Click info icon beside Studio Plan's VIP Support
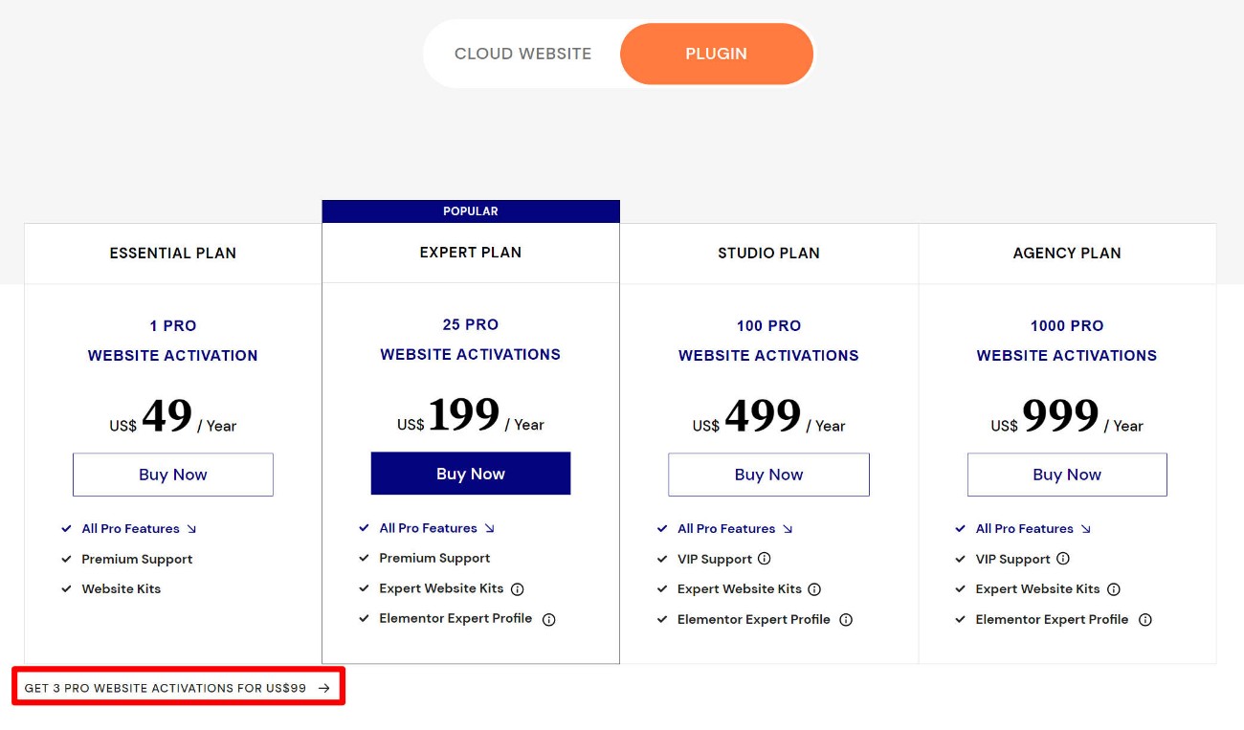The width and height of the screenshot is (1244, 730). (x=765, y=559)
